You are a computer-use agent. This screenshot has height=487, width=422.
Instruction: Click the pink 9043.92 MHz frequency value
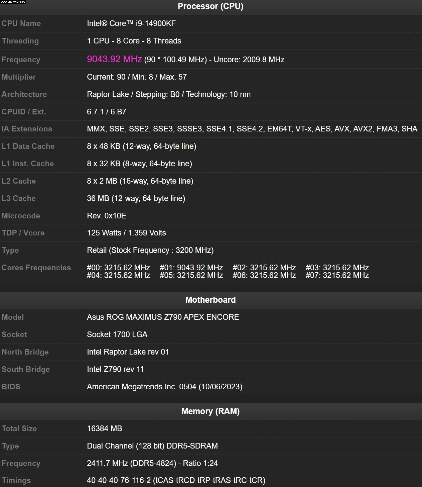(115, 59)
